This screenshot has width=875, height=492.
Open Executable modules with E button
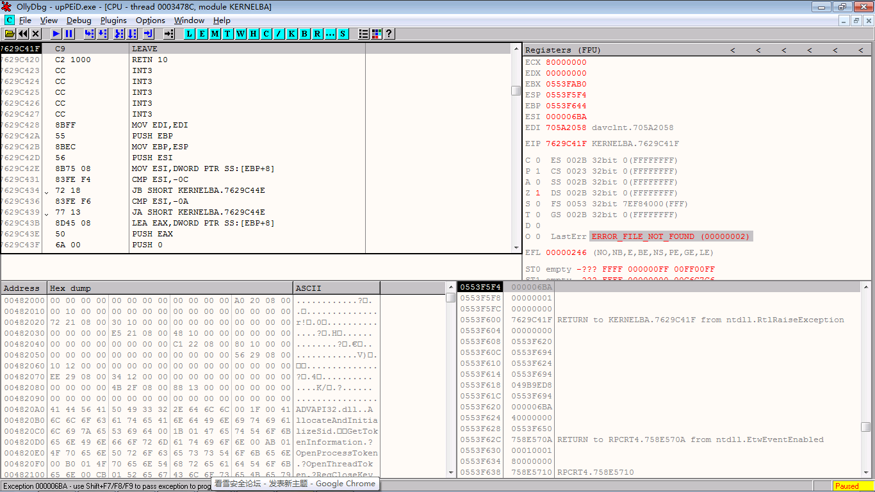pos(202,33)
